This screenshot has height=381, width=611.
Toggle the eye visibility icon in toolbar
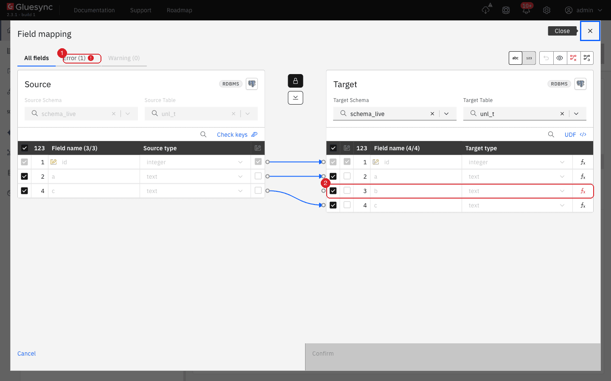(x=560, y=58)
